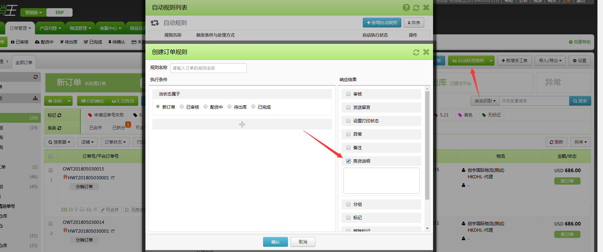Open the 客服中心 menu dropdown

(110, 28)
